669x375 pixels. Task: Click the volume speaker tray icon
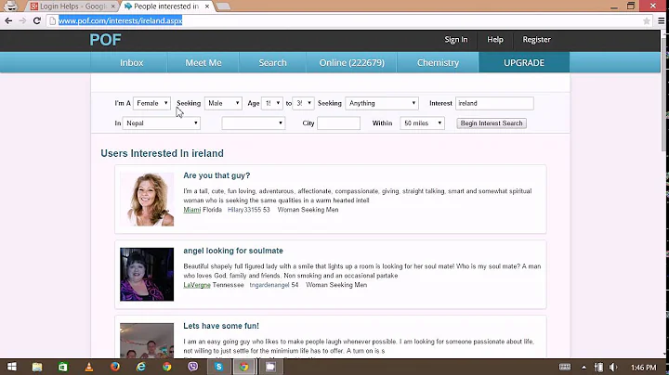click(x=613, y=367)
